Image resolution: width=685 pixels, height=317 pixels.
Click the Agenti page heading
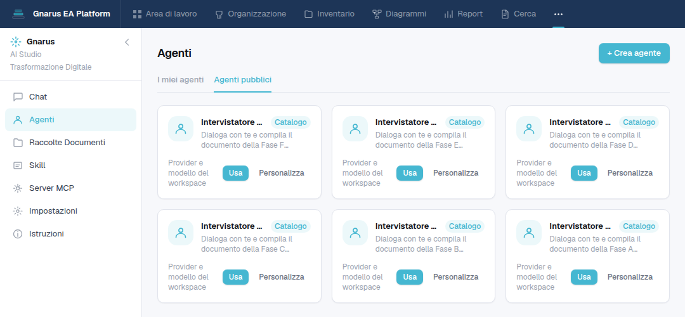(174, 54)
